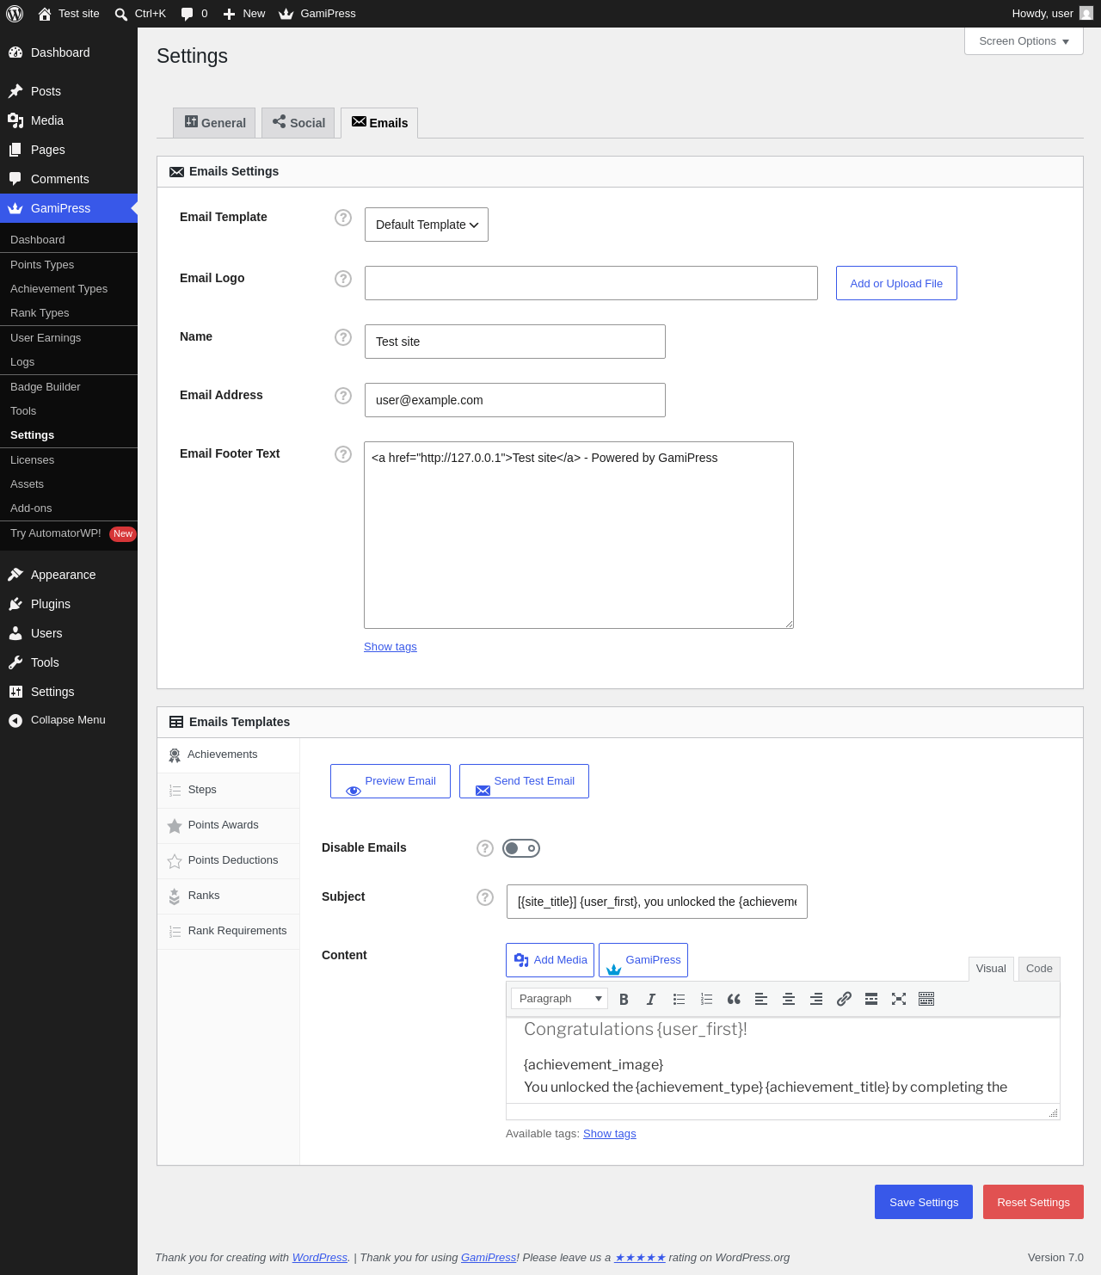The width and height of the screenshot is (1101, 1275).
Task: Show tags below Email Footer Text
Action: 391,647
